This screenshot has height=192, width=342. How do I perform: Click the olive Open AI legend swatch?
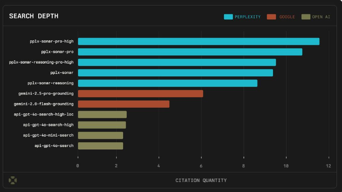306,17
